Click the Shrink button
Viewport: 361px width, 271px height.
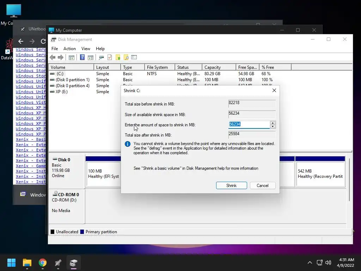[231, 186]
